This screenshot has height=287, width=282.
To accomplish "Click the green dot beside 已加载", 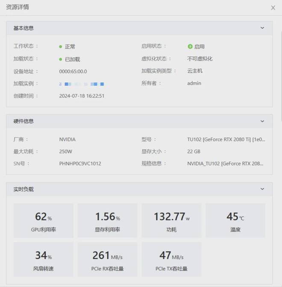I will 60,59.
